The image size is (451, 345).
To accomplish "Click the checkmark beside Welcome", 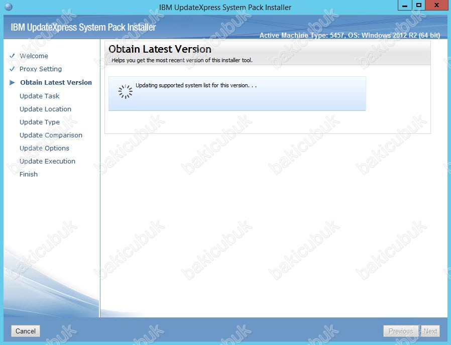I will (x=12, y=56).
